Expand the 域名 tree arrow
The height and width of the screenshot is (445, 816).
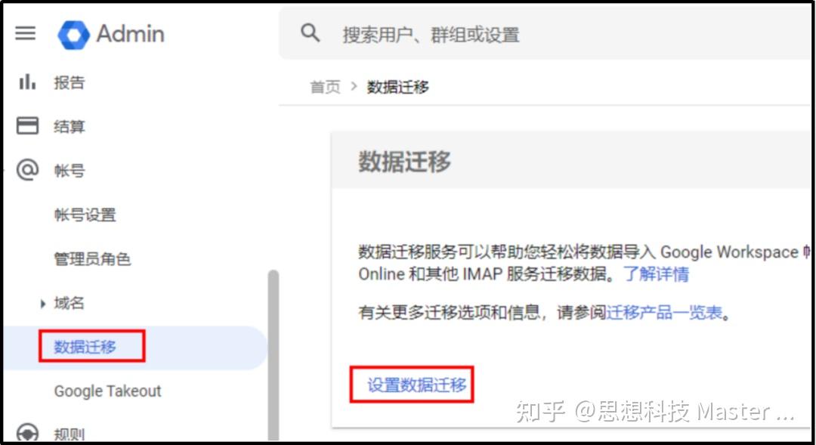[43, 304]
